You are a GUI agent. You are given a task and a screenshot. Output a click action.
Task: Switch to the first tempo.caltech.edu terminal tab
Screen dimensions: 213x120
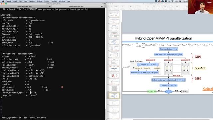pyautogui.click(x=25, y=6)
